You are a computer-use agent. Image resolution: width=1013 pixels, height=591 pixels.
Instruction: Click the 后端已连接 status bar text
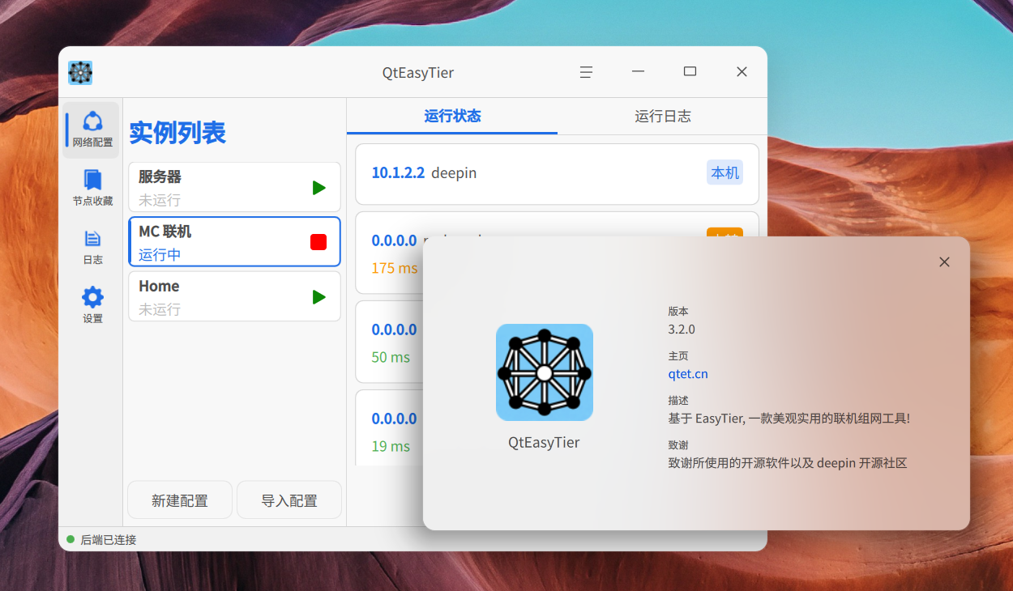[x=109, y=540]
